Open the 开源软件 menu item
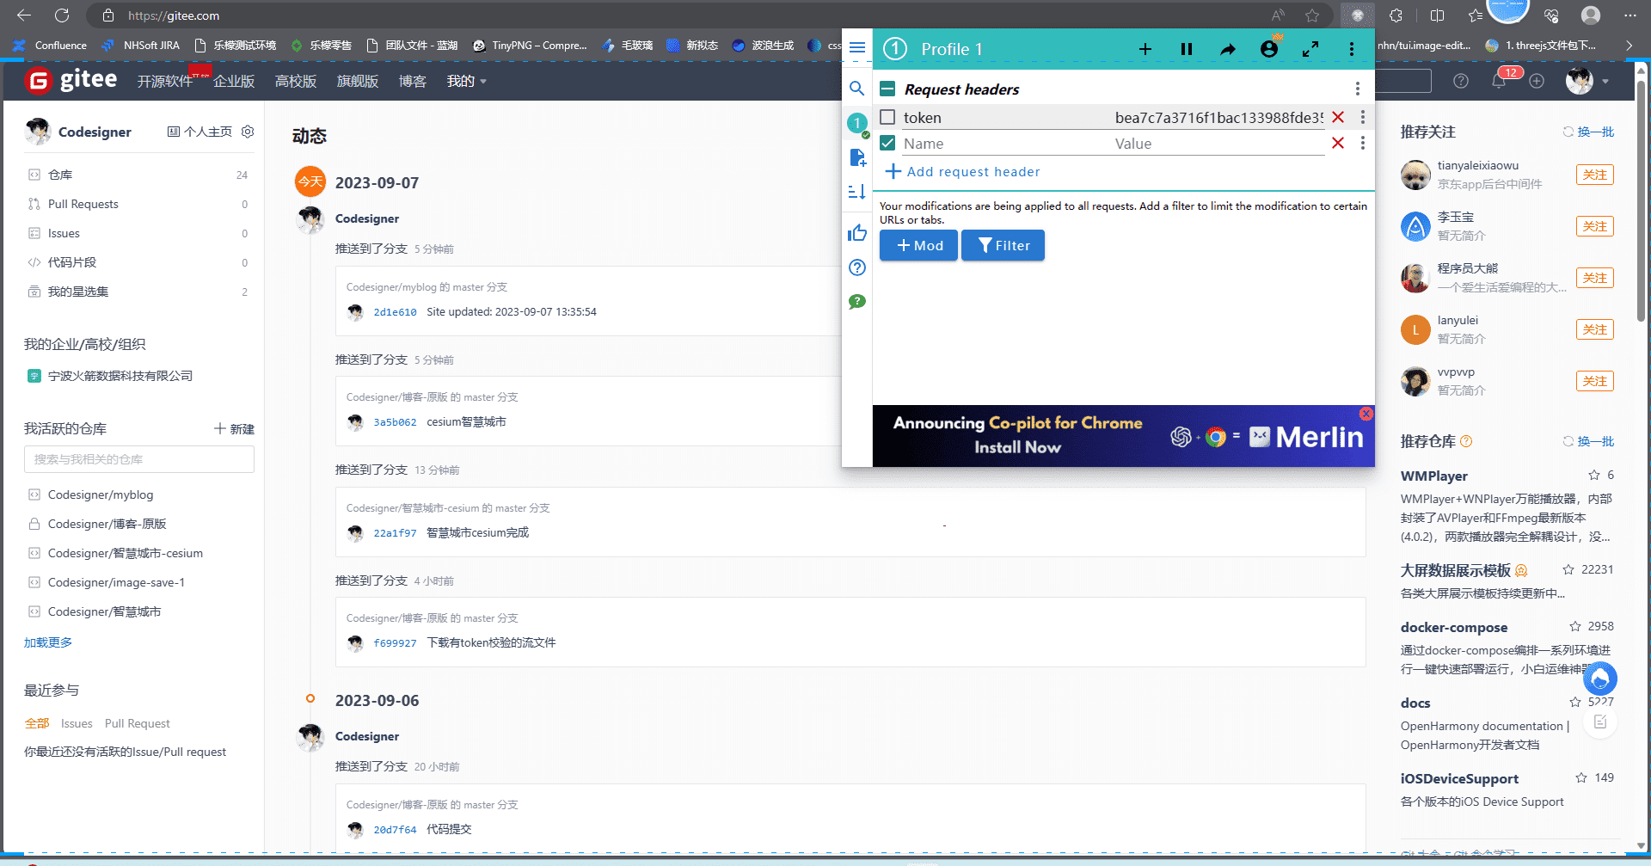Screen dimensions: 1651x866 click(165, 81)
